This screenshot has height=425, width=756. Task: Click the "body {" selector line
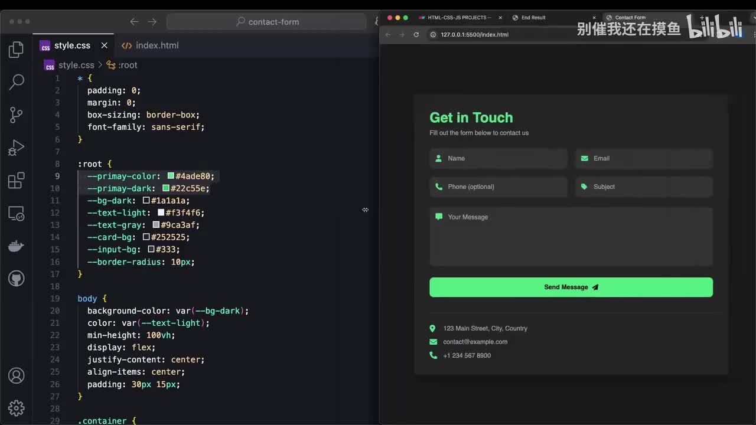tap(92, 299)
